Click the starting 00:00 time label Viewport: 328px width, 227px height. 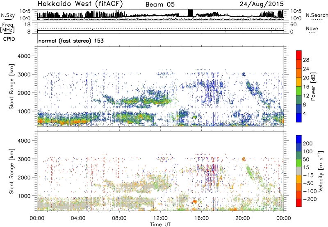37,218
